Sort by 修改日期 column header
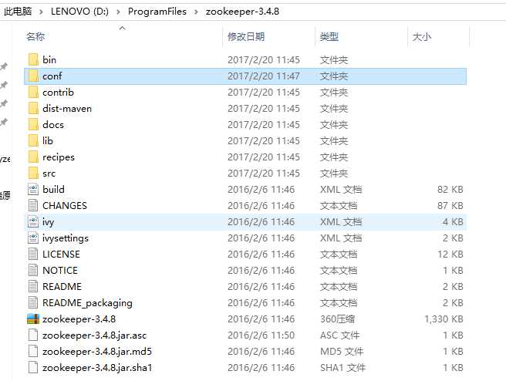Viewport: 506px width, 381px height. (x=246, y=36)
